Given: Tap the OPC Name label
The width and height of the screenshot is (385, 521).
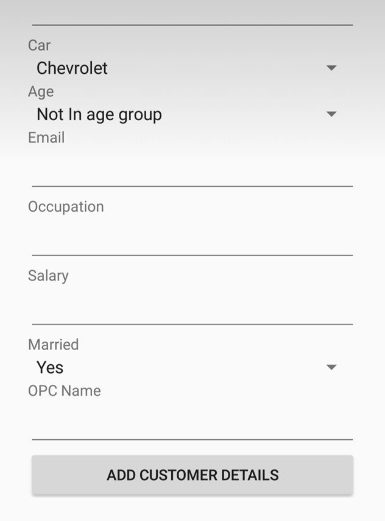Looking at the screenshot, I should pos(64,391).
